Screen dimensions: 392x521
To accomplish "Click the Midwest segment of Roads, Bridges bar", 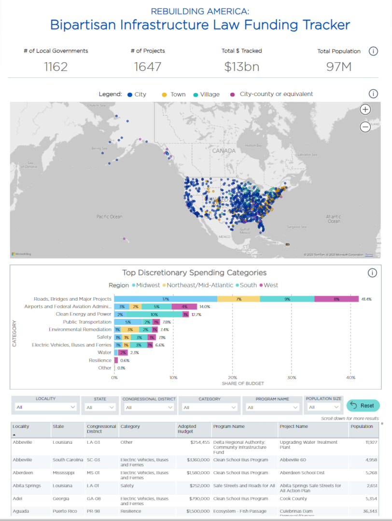I will click(166, 299).
